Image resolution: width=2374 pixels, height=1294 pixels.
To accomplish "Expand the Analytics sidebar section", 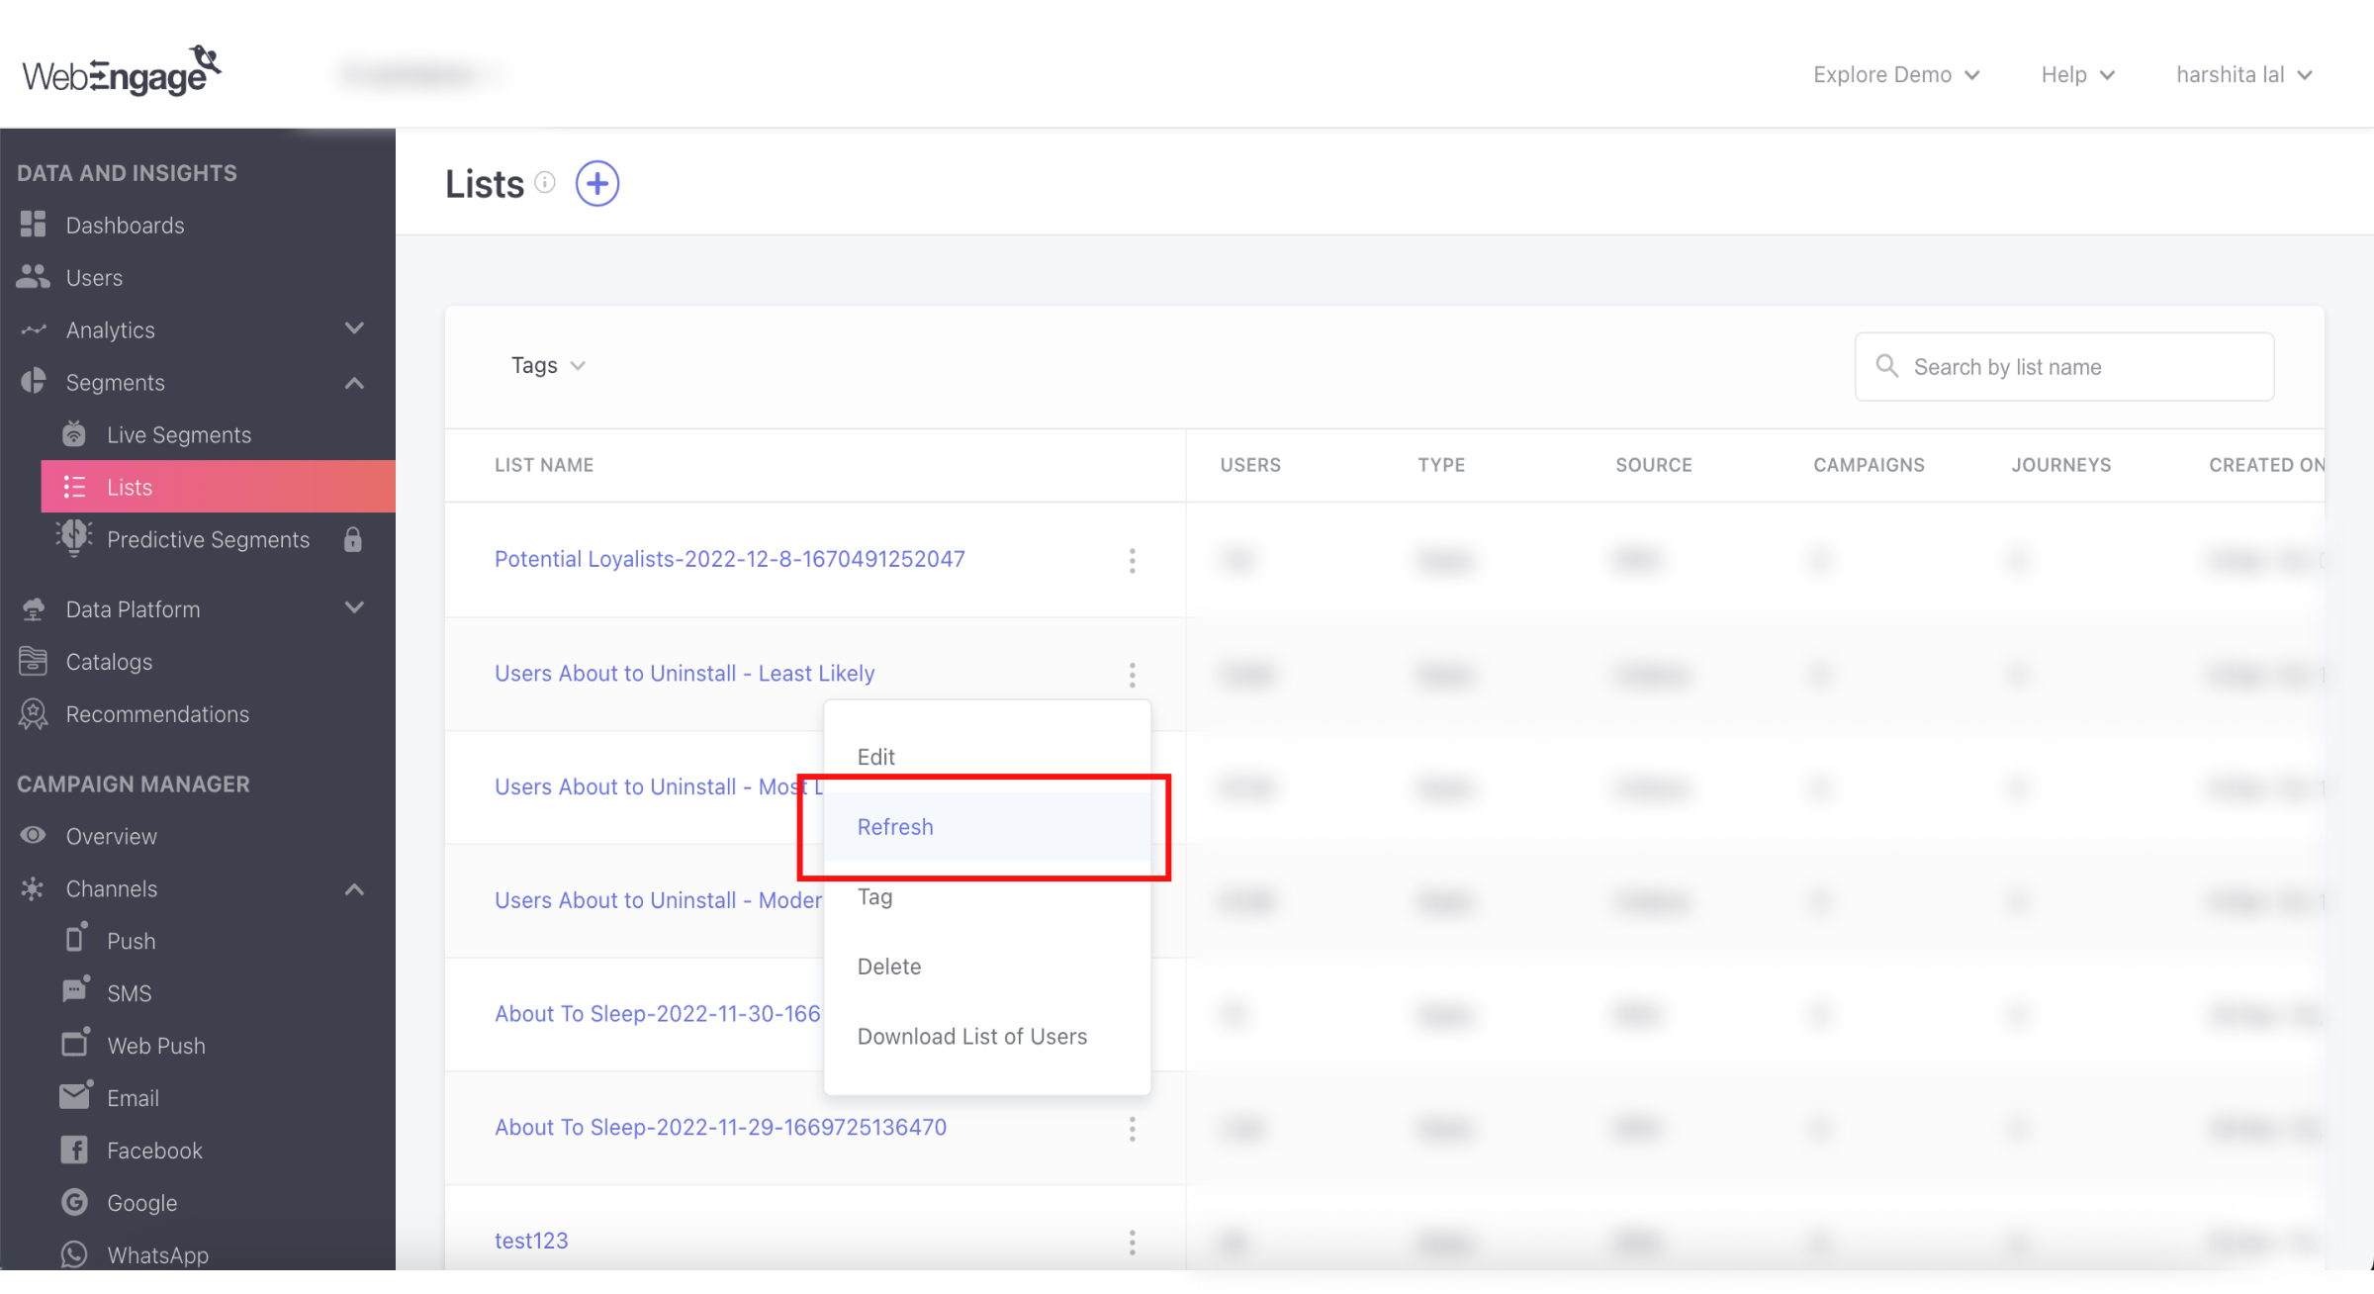I will (x=354, y=328).
